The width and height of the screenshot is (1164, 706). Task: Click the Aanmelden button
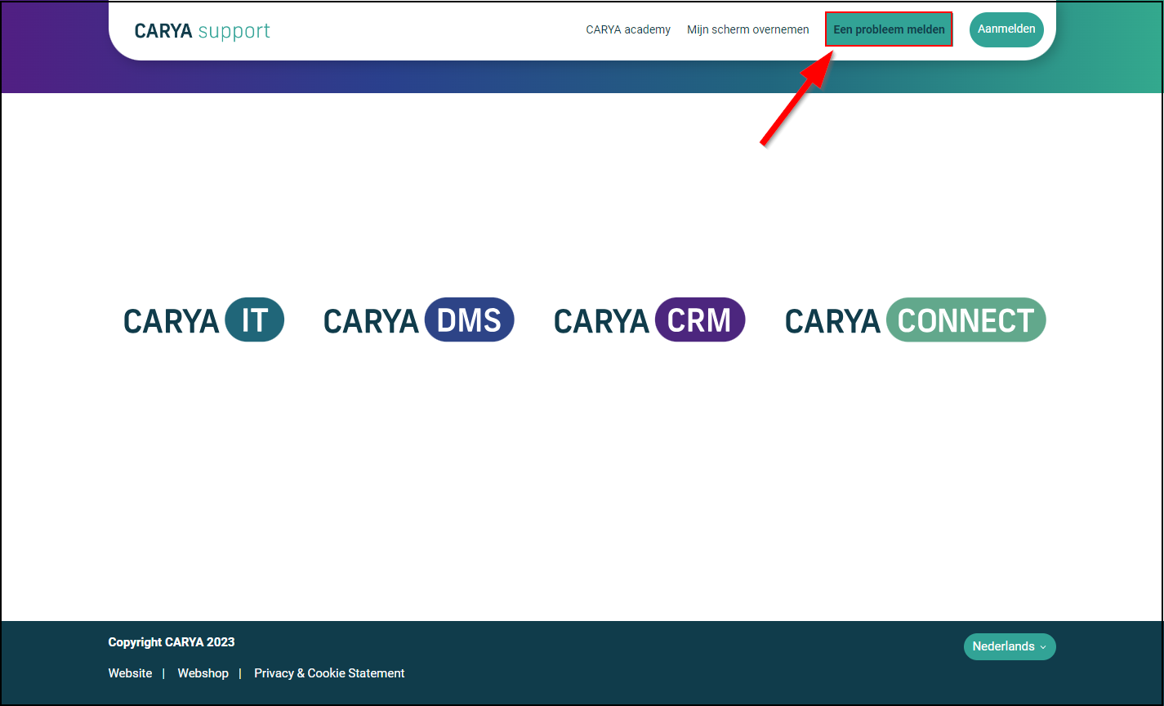(1006, 29)
